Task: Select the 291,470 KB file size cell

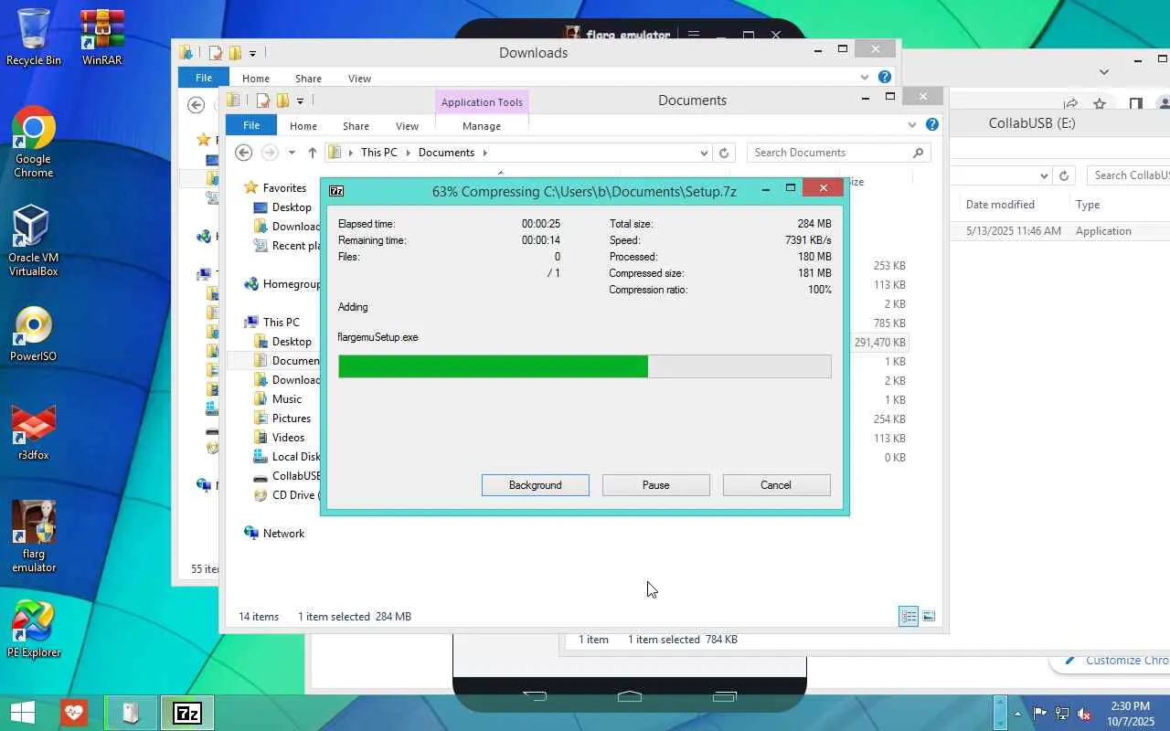Action: (879, 343)
